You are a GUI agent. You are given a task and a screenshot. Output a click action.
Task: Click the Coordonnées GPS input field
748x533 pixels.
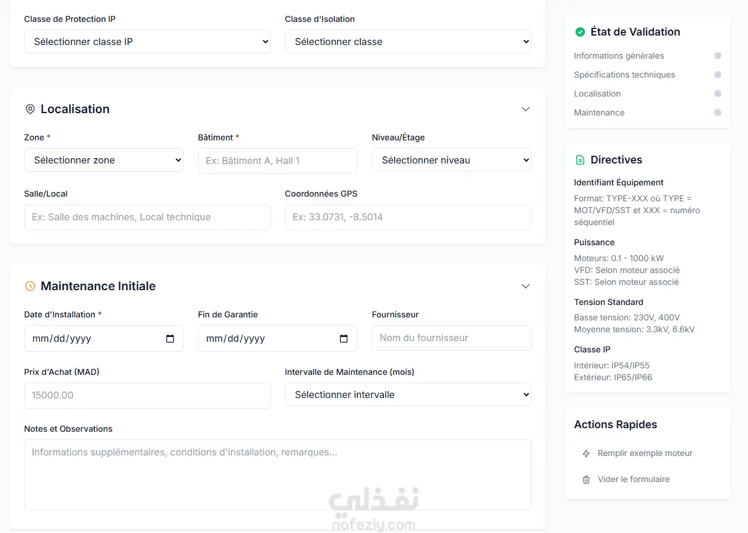pos(408,217)
